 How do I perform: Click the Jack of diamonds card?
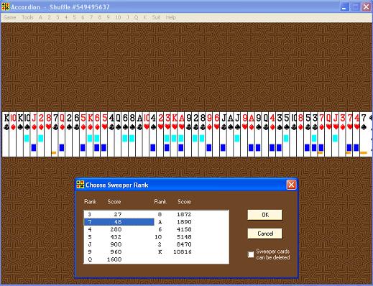(34, 134)
